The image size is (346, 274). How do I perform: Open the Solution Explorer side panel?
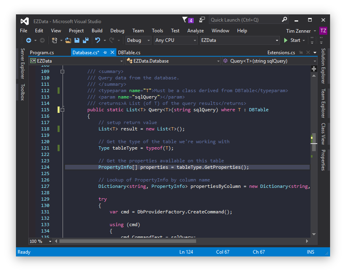[323, 66]
